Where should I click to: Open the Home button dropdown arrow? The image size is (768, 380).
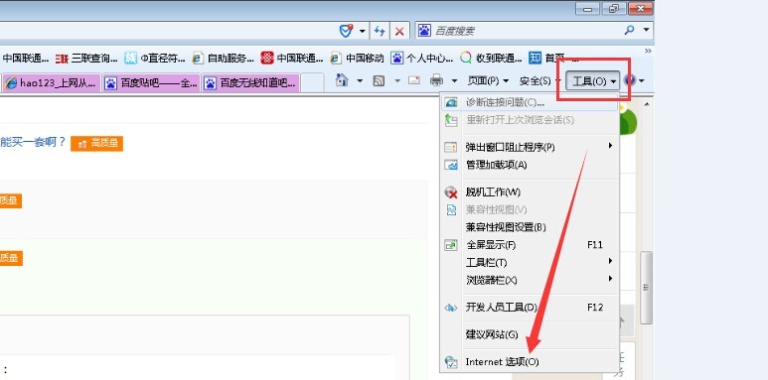[360, 80]
